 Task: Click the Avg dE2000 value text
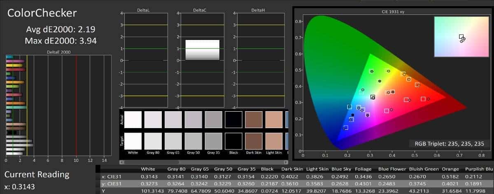point(62,29)
